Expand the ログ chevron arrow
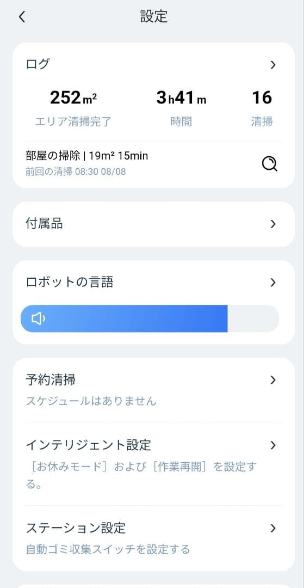This screenshot has width=304, height=588. pyautogui.click(x=273, y=65)
